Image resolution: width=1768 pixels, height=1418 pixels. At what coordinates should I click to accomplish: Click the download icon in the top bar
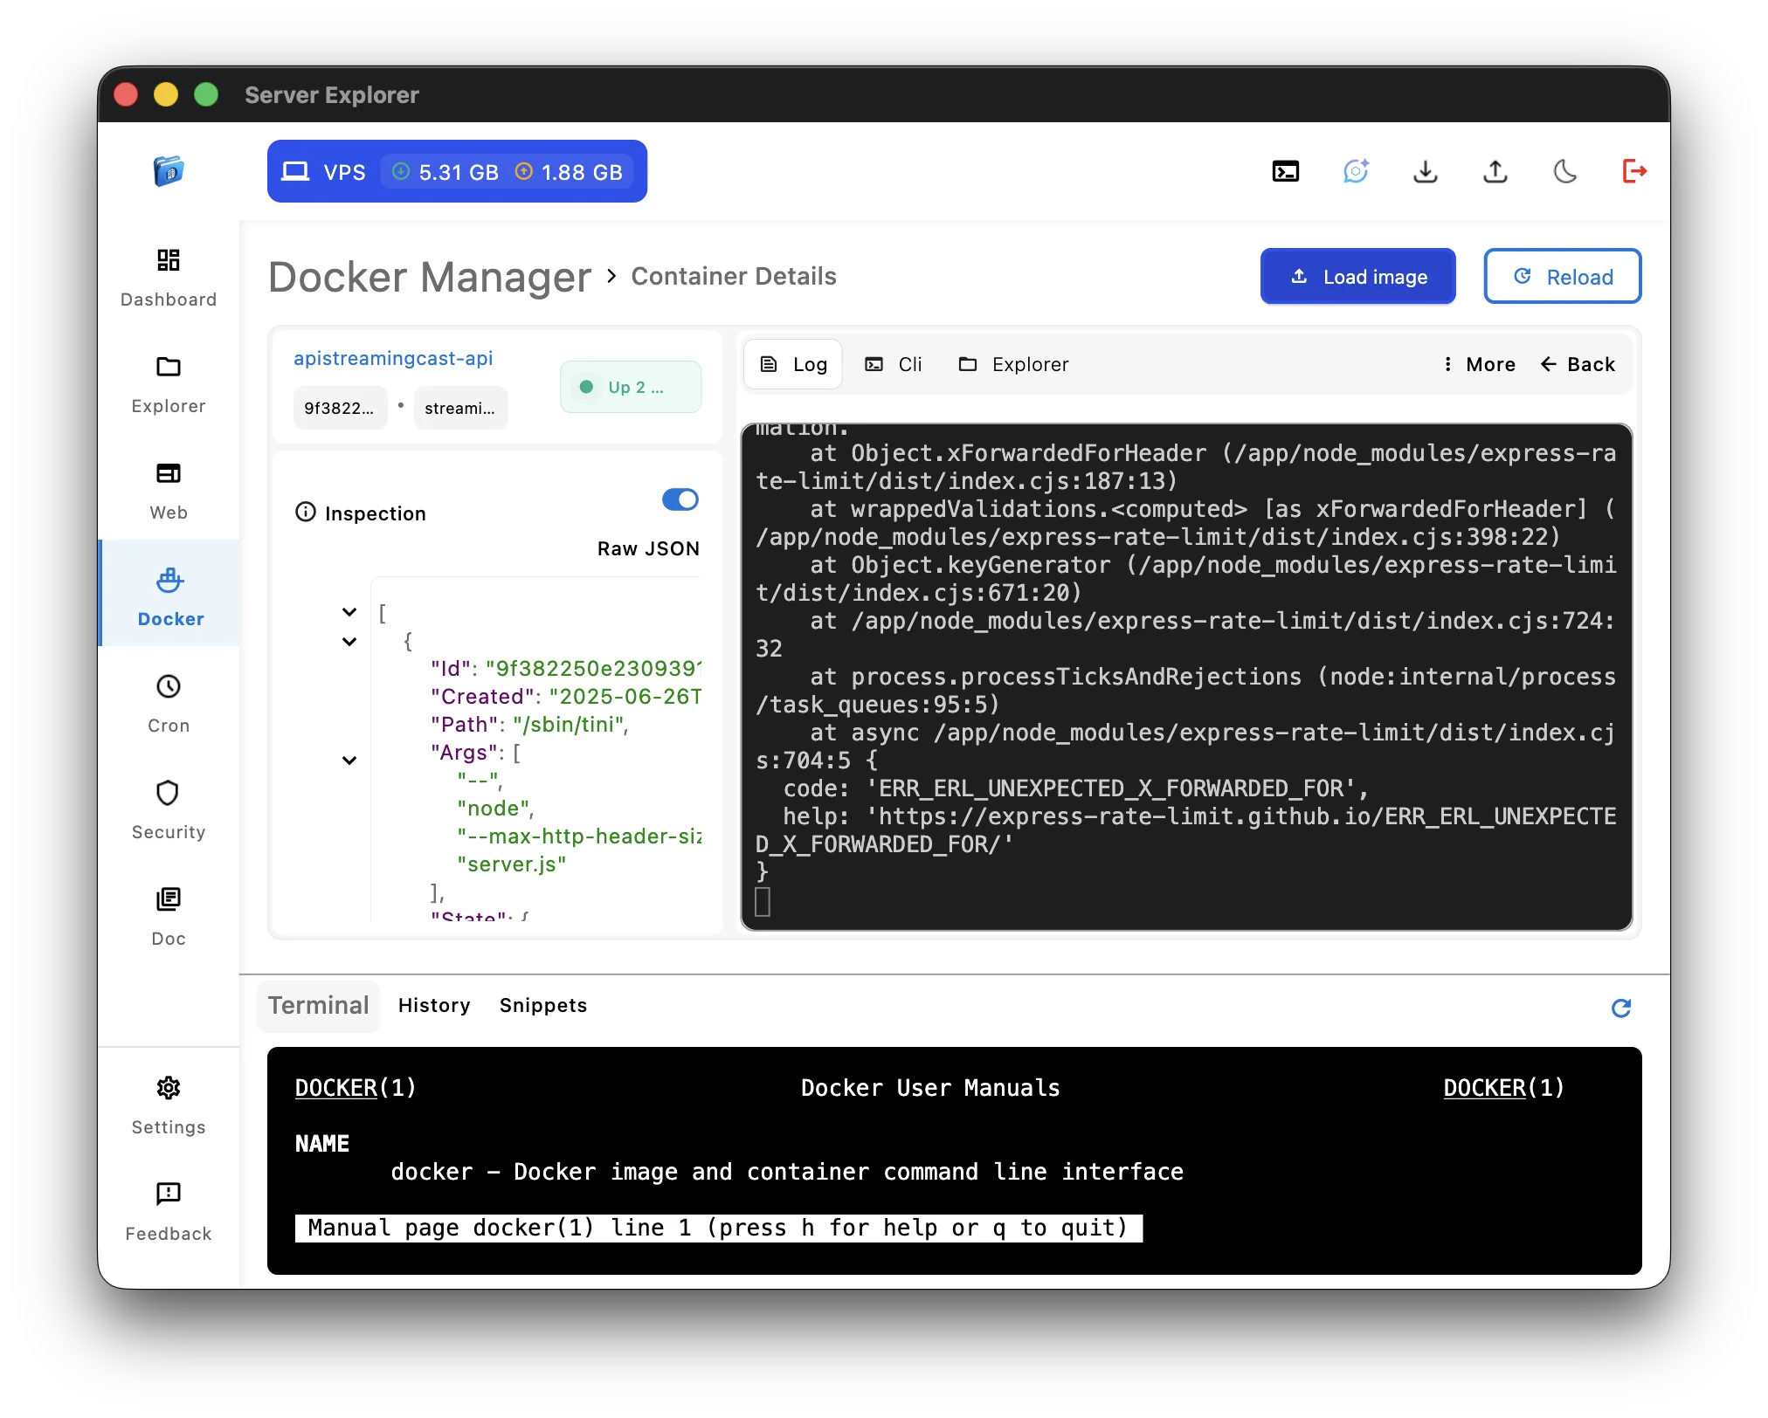coord(1425,172)
